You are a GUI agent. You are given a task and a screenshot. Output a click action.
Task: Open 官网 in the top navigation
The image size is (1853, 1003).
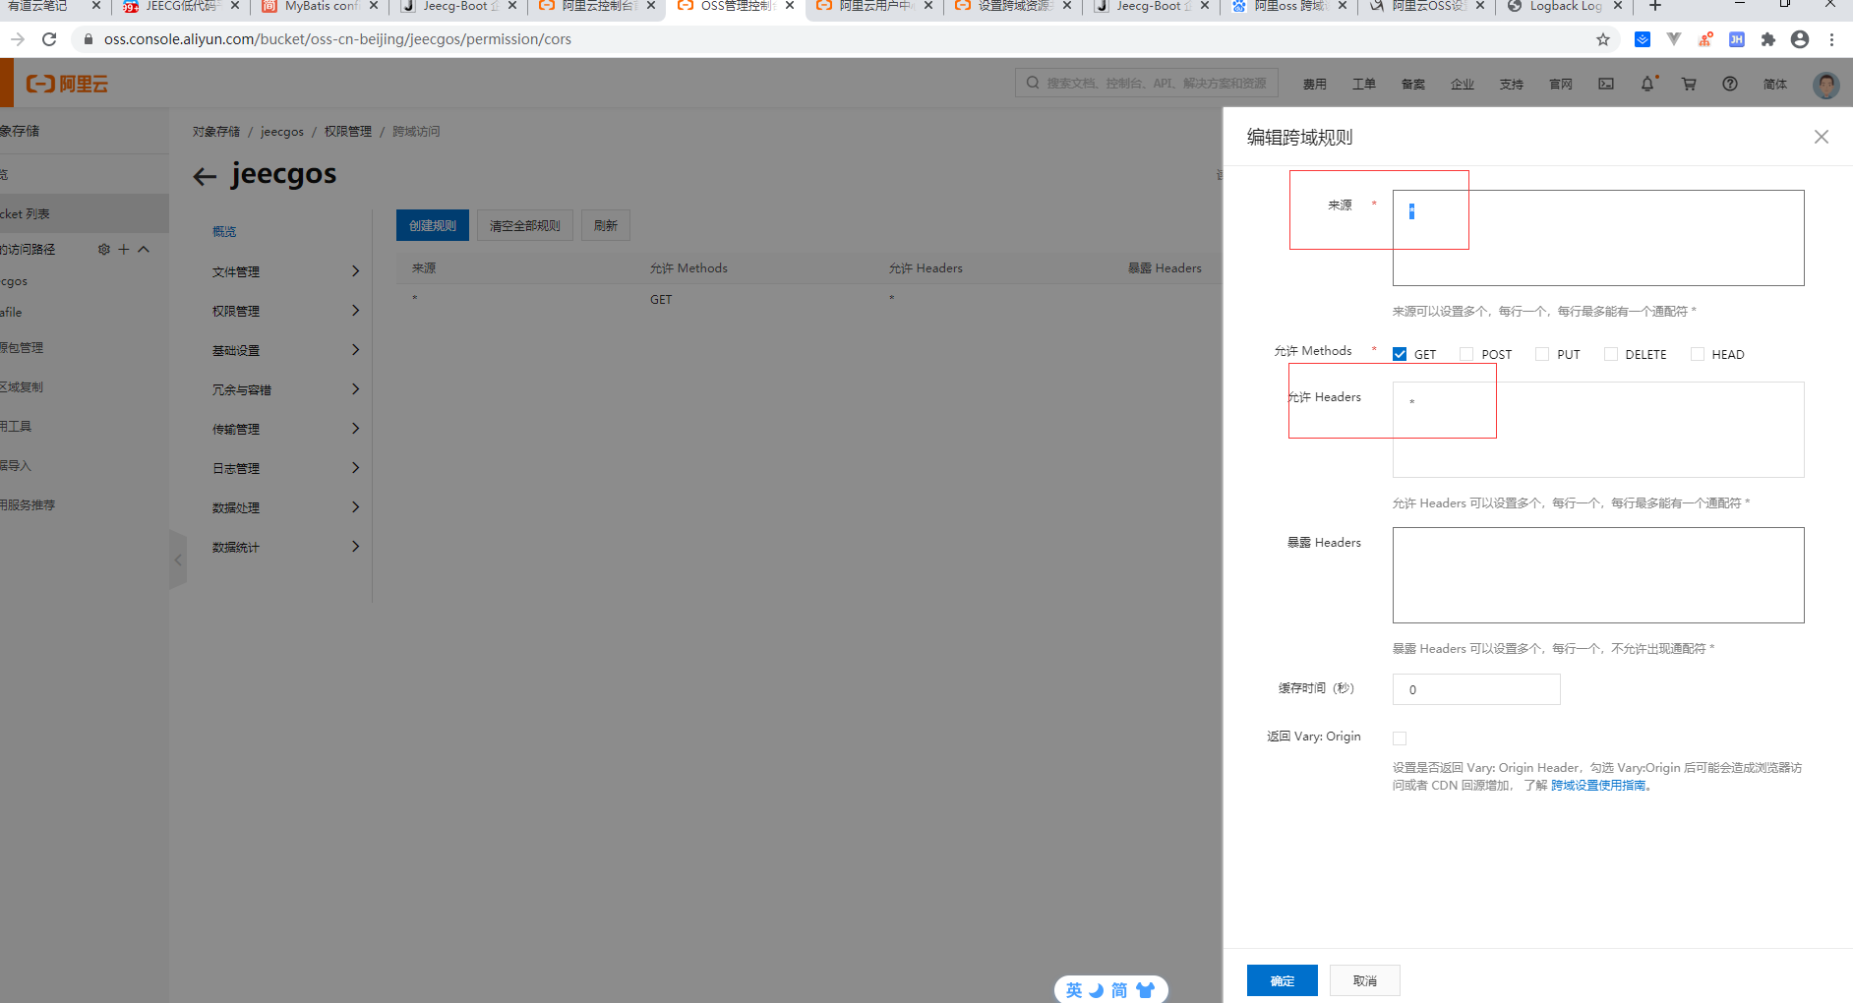click(1561, 85)
